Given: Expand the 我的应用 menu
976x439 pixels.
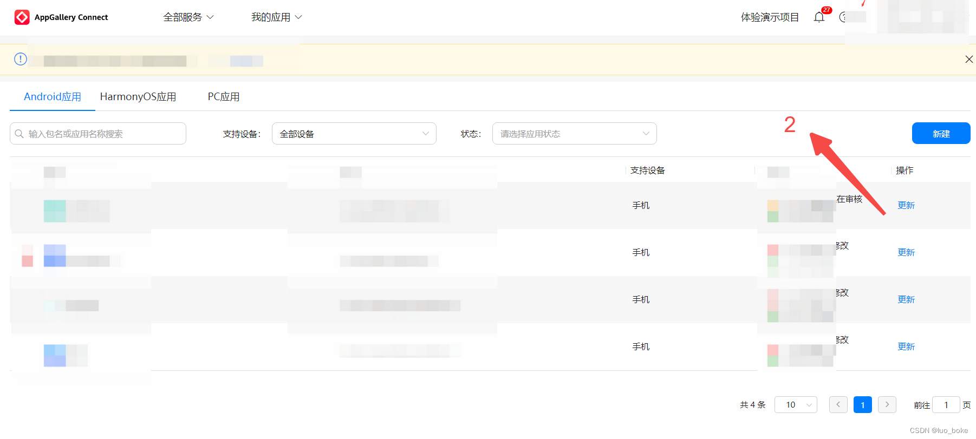Looking at the screenshot, I should 276,17.
